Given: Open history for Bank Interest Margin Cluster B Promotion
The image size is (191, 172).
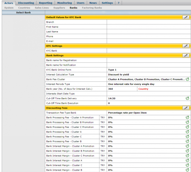Looking at the screenshot, I should (187, 151).
